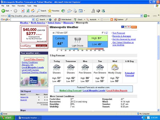Click START NOW on LendingTree ad
The height and width of the screenshot is (120, 160).
(x=41, y=46)
